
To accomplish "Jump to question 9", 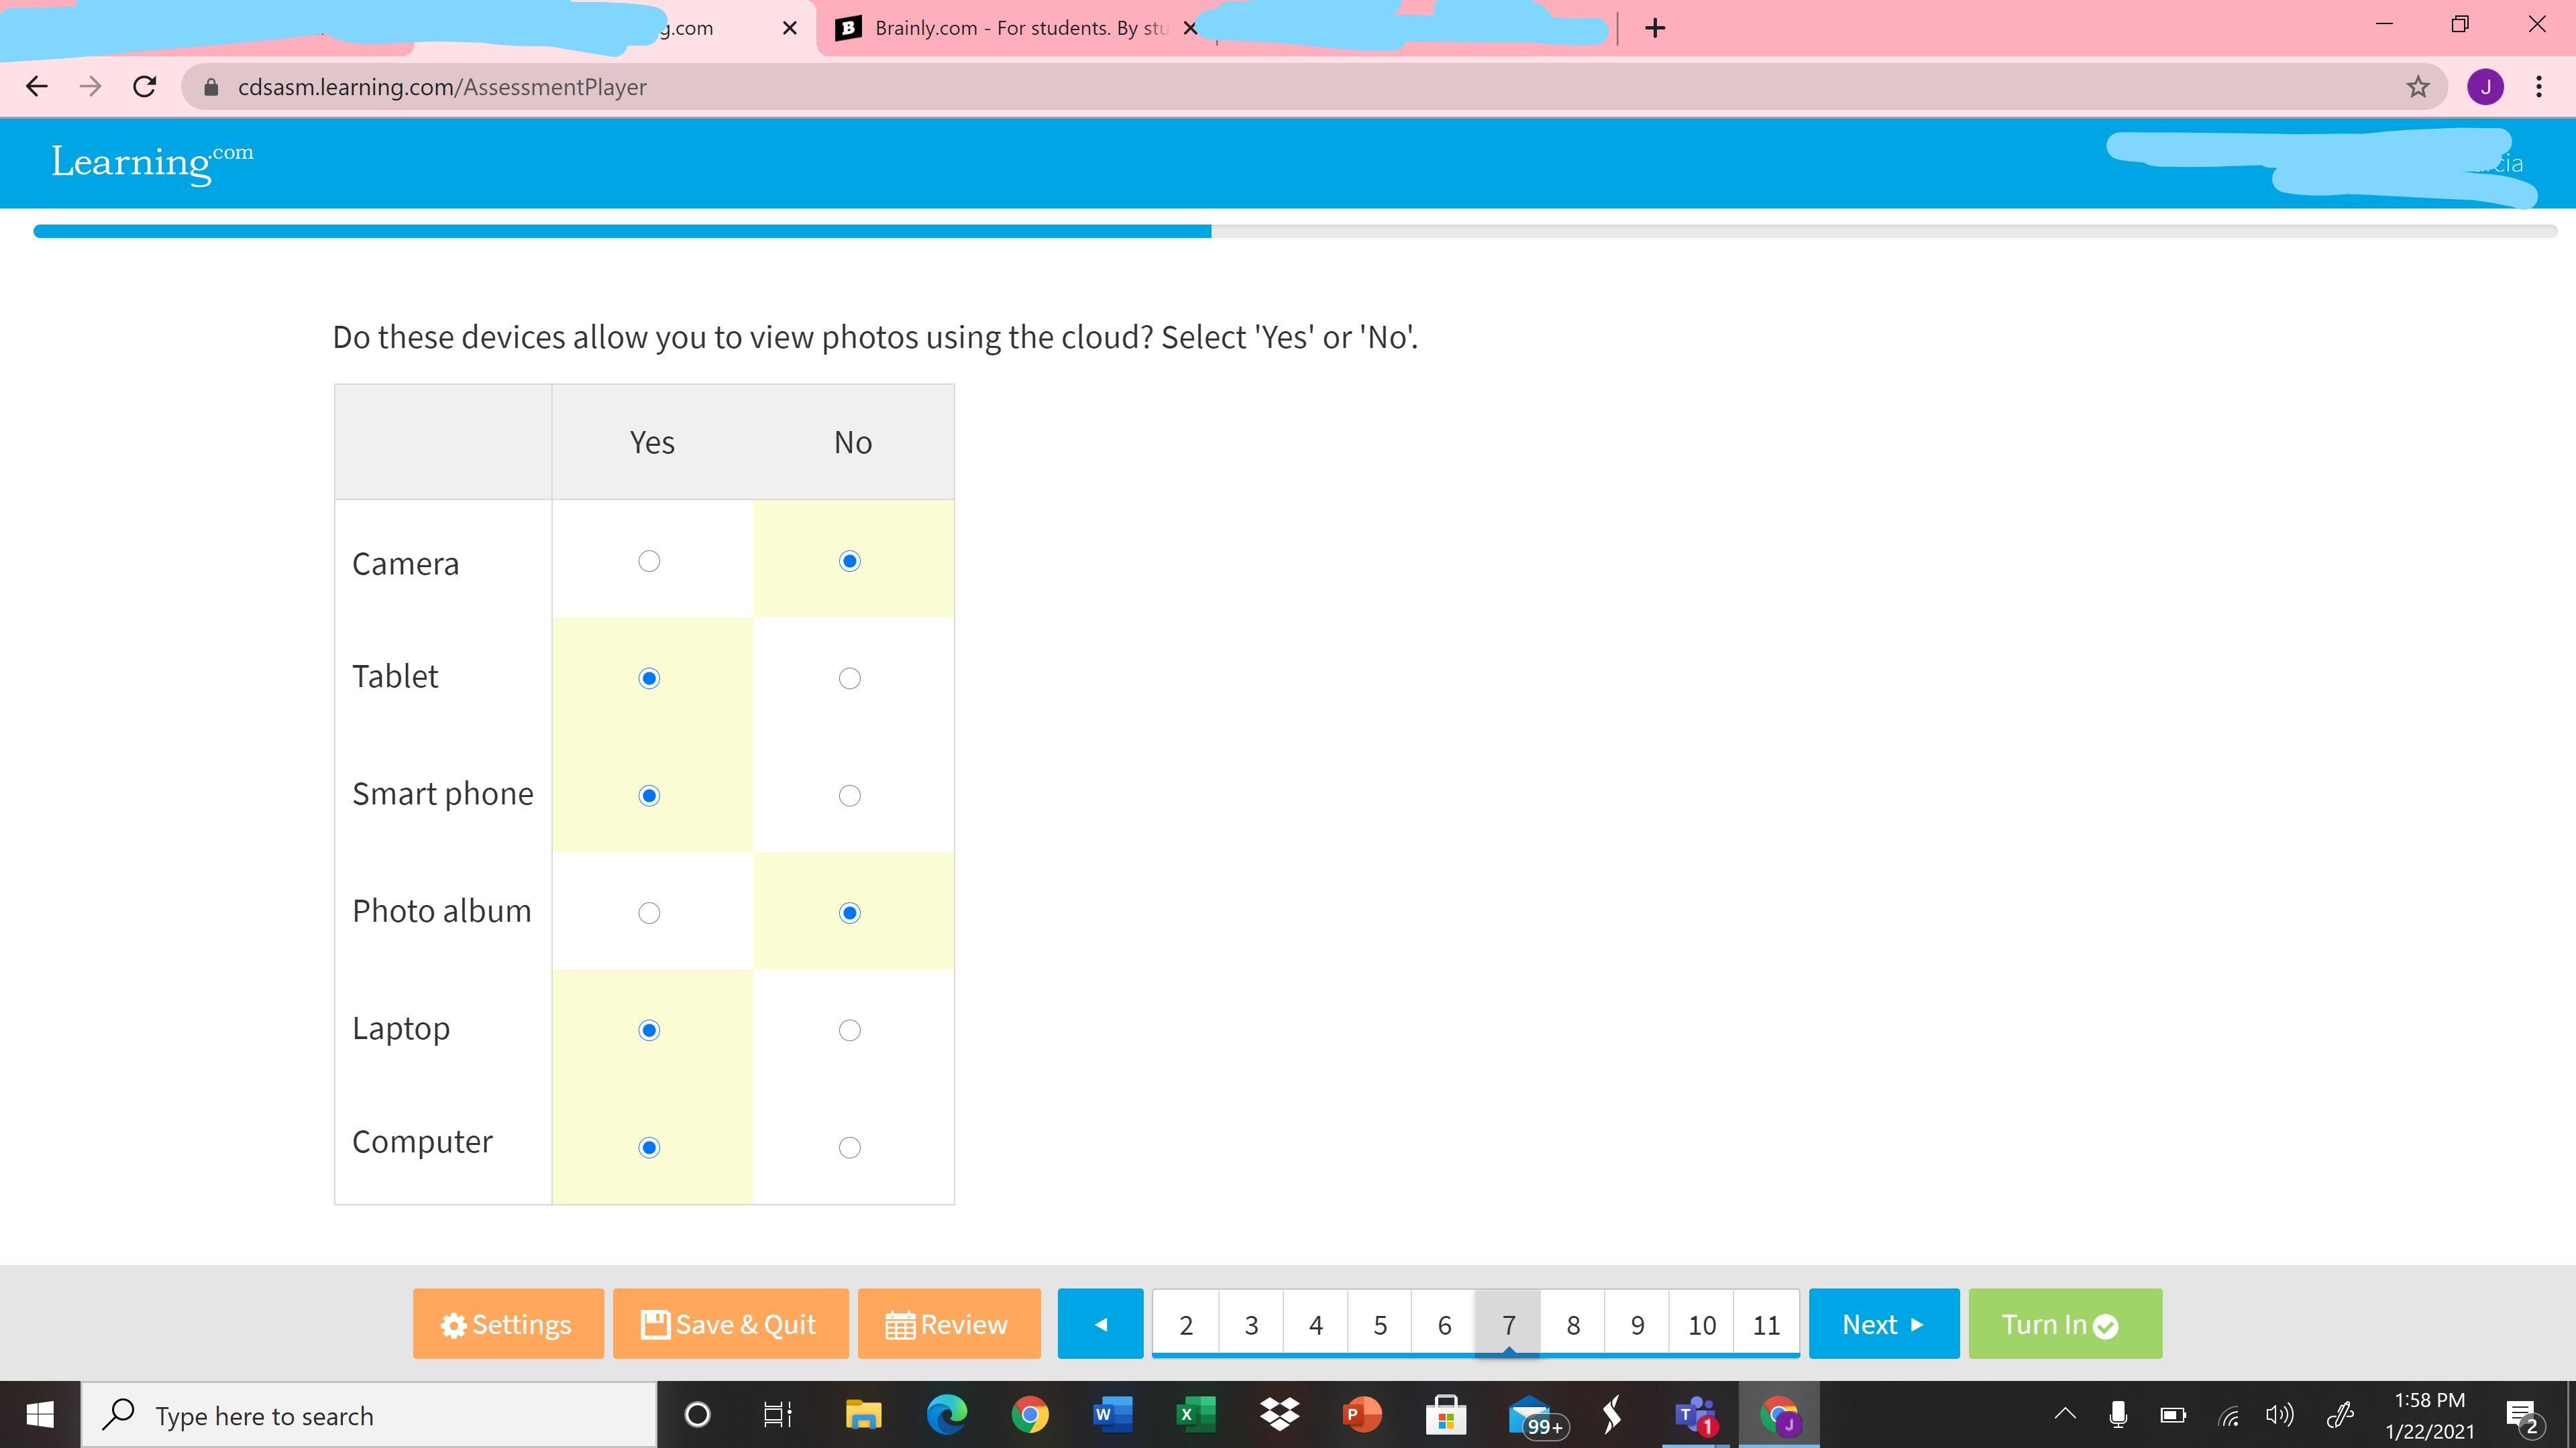I will tap(1637, 1325).
